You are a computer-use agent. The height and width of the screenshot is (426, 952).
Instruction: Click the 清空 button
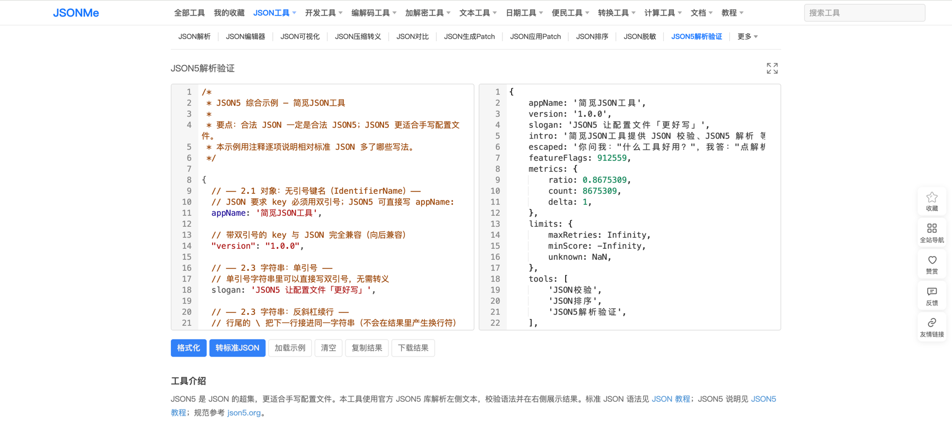(x=328, y=348)
